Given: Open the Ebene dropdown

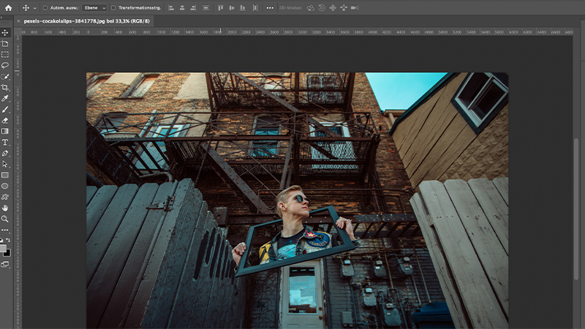Looking at the screenshot, I should pyautogui.click(x=95, y=7).
